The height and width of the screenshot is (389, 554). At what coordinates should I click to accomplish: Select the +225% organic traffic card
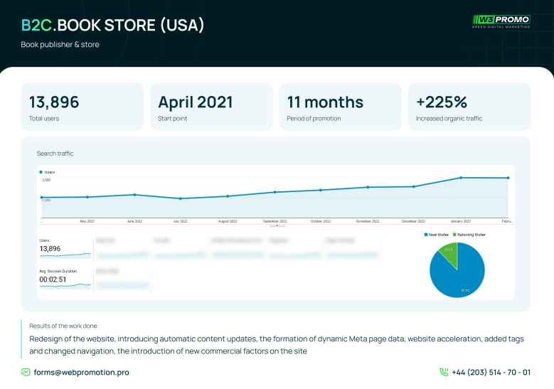coord(469,107)
